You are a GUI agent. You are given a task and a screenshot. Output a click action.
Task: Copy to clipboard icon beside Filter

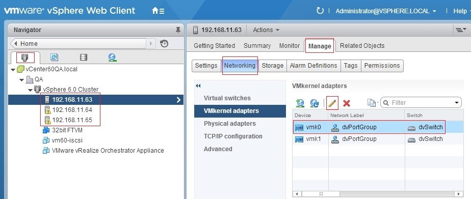(x=372, y=103)
